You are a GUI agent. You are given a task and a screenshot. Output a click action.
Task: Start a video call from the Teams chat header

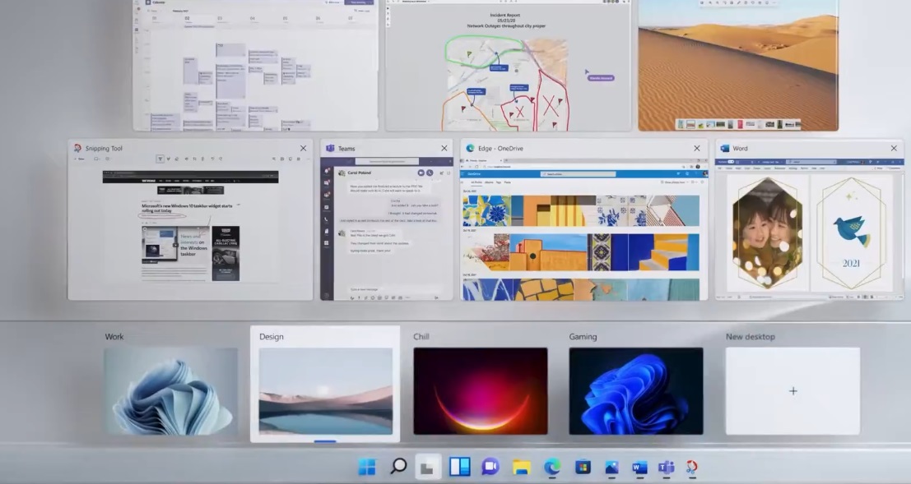[421, 173]
